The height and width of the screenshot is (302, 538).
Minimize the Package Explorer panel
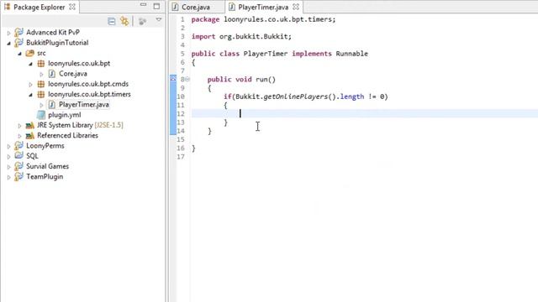(143, 5)
